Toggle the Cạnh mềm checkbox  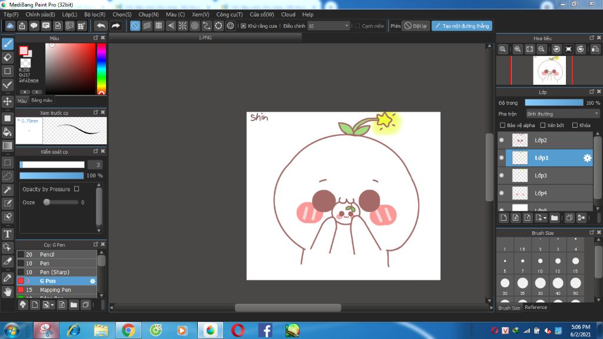(357, 26)
